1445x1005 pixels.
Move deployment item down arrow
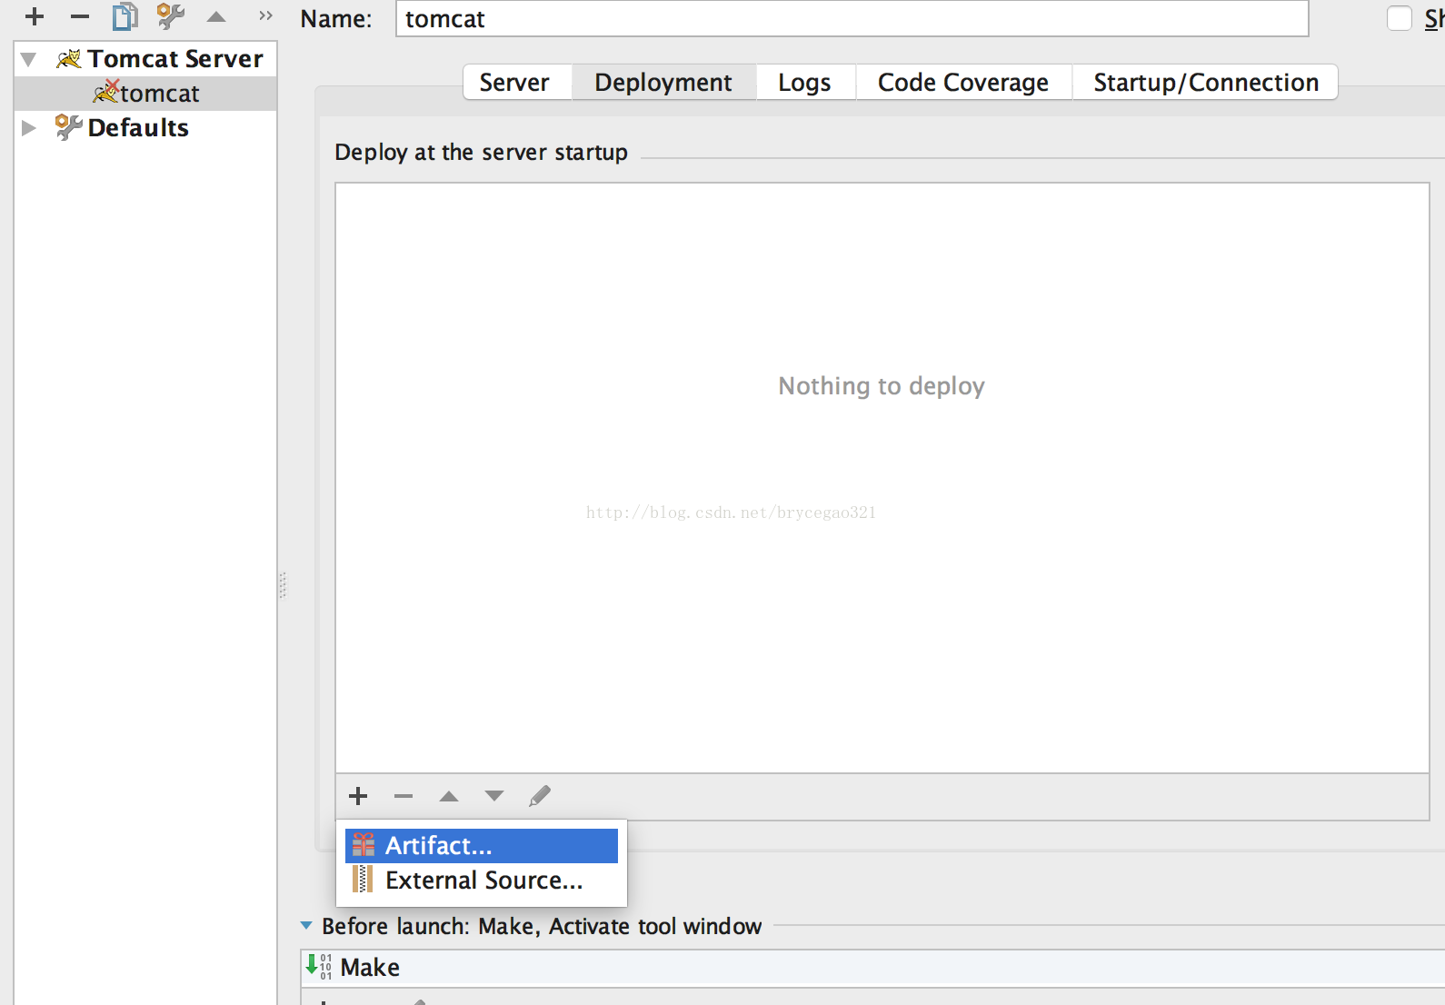[x=494, y=796]
